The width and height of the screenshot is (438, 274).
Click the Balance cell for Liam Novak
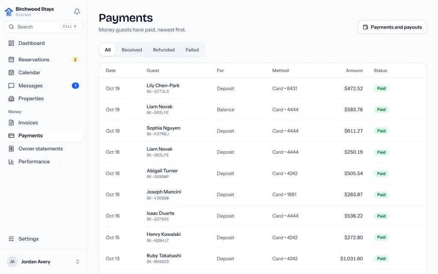pos(226,110)
